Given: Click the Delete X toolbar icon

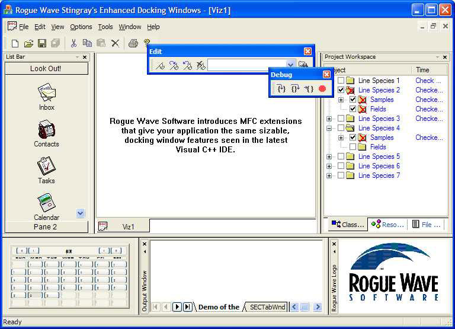Looking at the screenshot, I should [115, 43].
